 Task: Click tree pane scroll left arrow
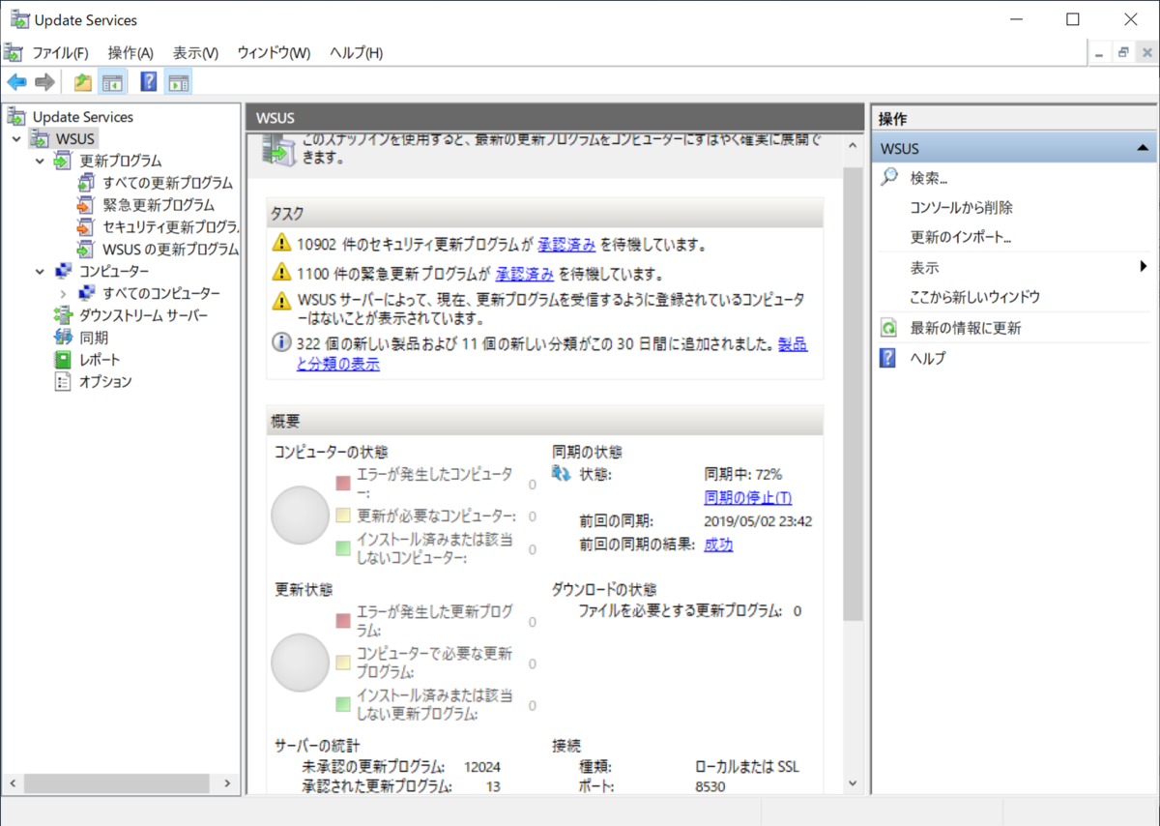tap(13, 782)
